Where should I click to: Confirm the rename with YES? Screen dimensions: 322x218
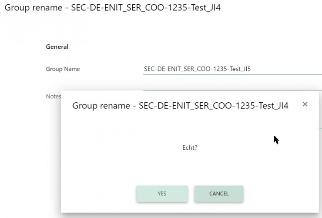(x=162, y=194)
